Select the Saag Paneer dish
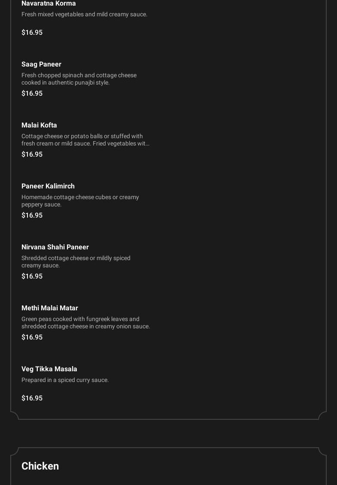The width and height of the screenshot is (337, 485). 41,64
